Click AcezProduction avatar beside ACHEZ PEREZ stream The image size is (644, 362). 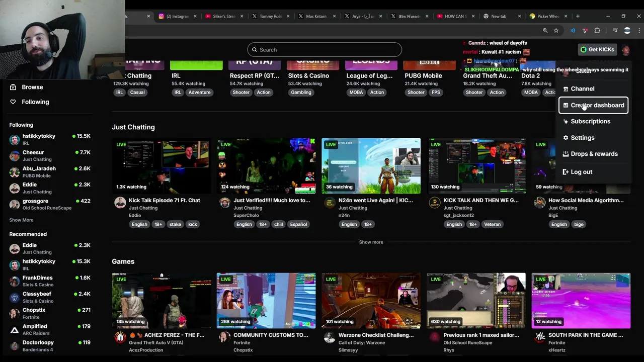click(x=120, y=337)
